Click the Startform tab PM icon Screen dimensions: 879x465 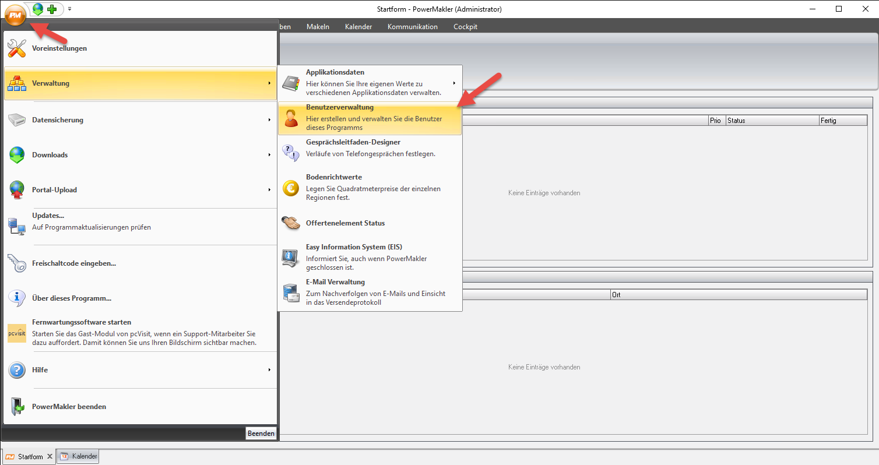pos(10,457)
